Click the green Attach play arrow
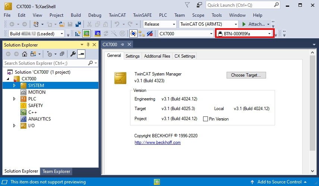 tap(244, 24)
